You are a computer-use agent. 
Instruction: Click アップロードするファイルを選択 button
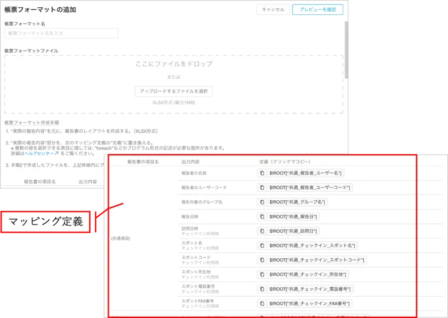coord(174,91)
